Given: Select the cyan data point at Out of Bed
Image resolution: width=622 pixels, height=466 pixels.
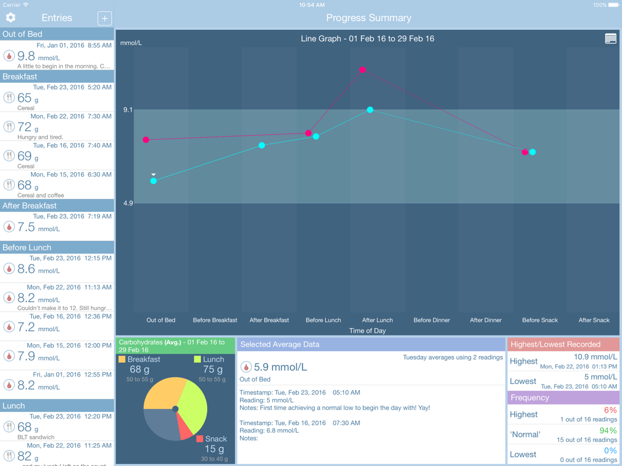Looking at the screenshot, I should click(154, 181).
